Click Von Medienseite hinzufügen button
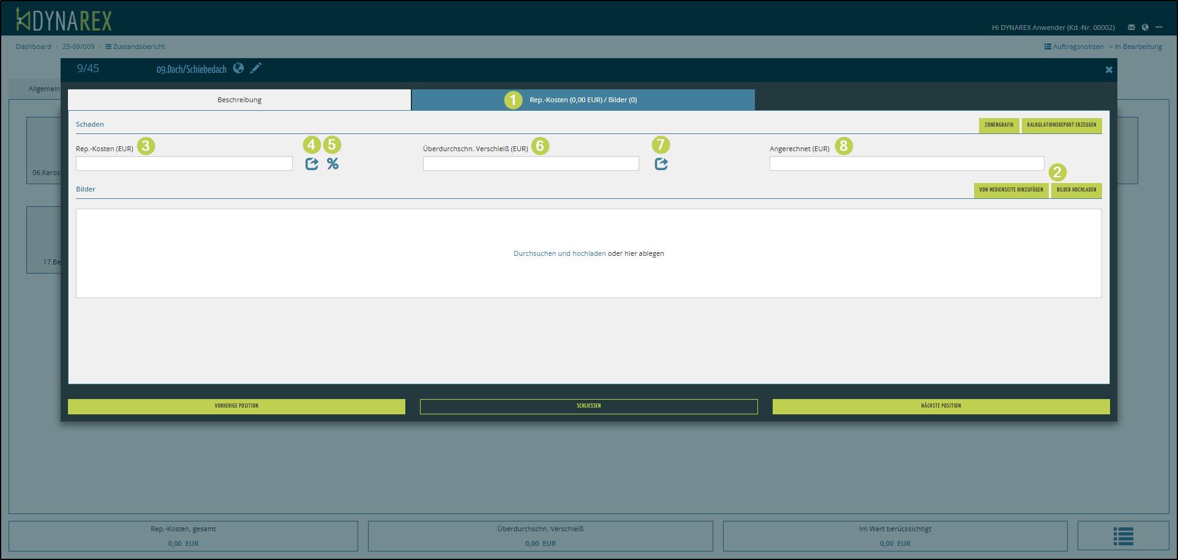Screen dimensions: 1178x560 (1011, 190)
